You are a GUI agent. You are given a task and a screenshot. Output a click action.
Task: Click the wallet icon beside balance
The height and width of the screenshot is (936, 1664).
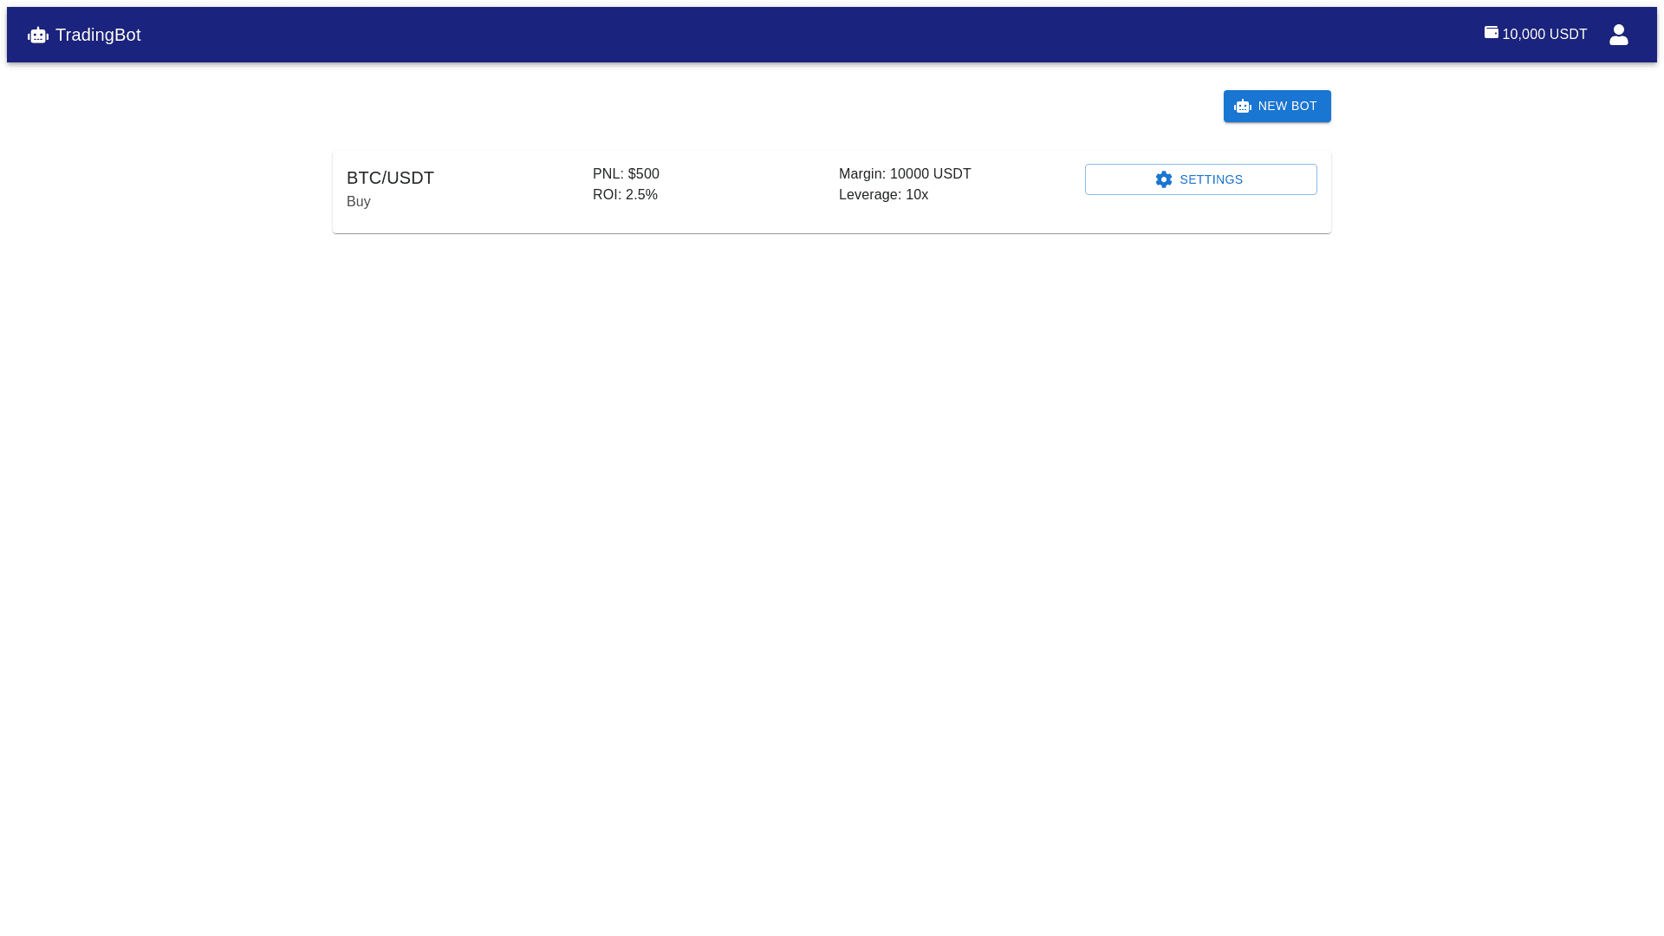[1491, 32]
